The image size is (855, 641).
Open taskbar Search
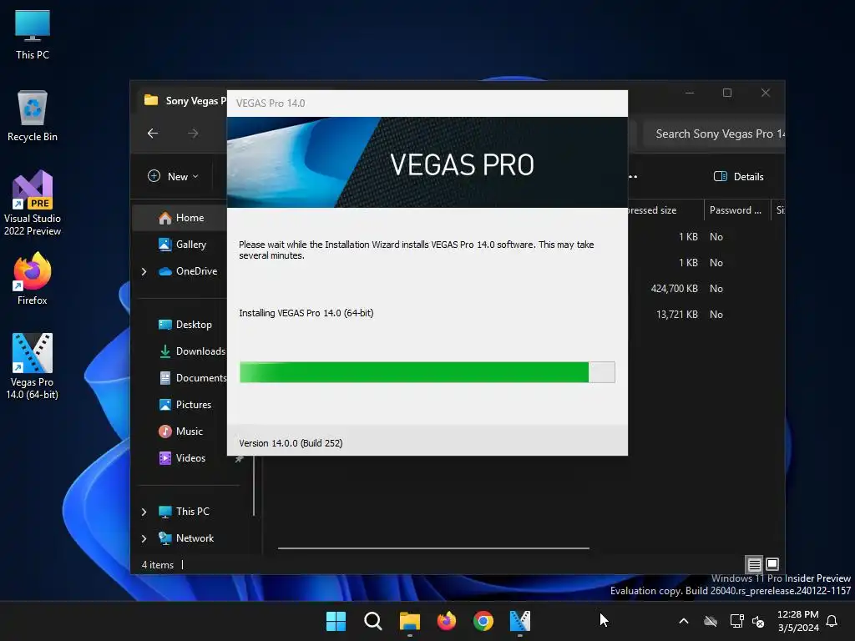(373, 621)
